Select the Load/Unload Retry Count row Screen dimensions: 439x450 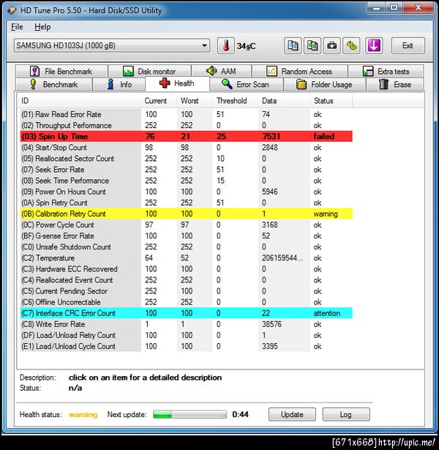point(187,335)
